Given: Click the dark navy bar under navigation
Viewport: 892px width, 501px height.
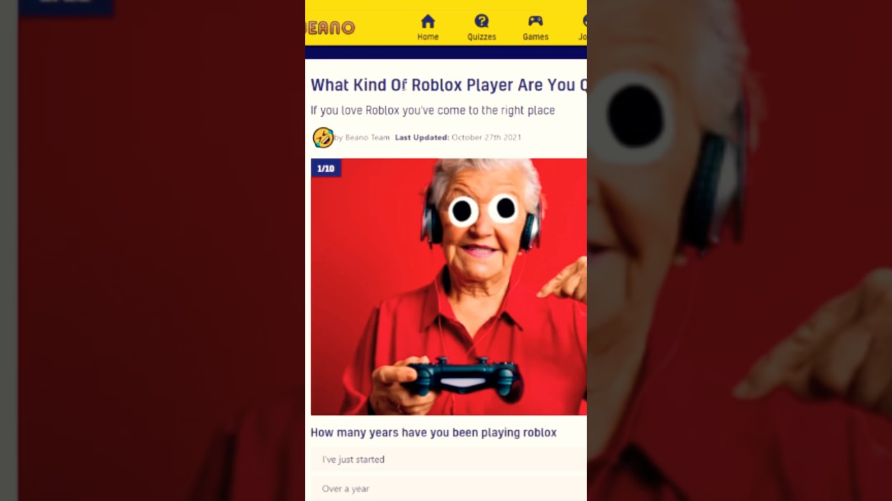Looking at the screenshot, I should [446, 53].
